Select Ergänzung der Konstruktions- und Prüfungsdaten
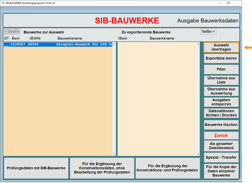The height and width of the screenshot is (183, 252). click(168, 168)
